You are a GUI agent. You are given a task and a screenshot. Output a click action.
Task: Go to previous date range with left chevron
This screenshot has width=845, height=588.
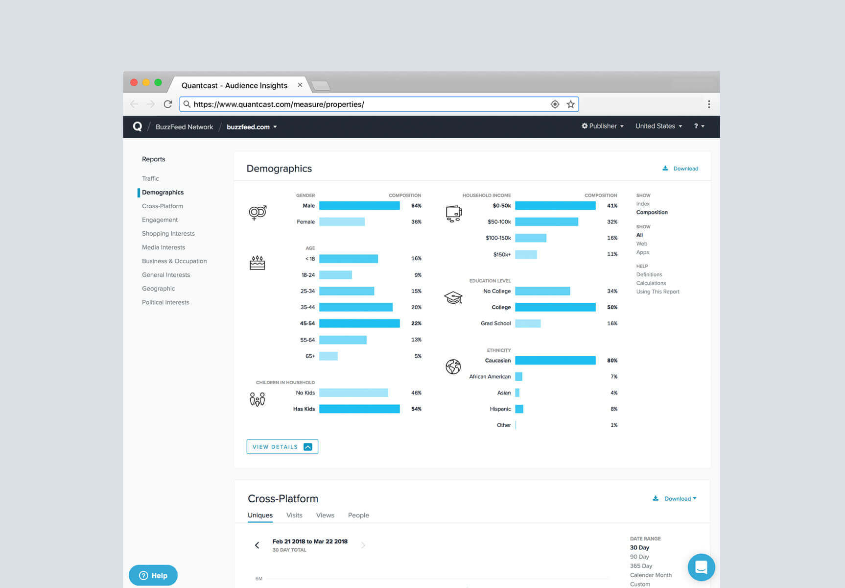(x=257, y=545)
